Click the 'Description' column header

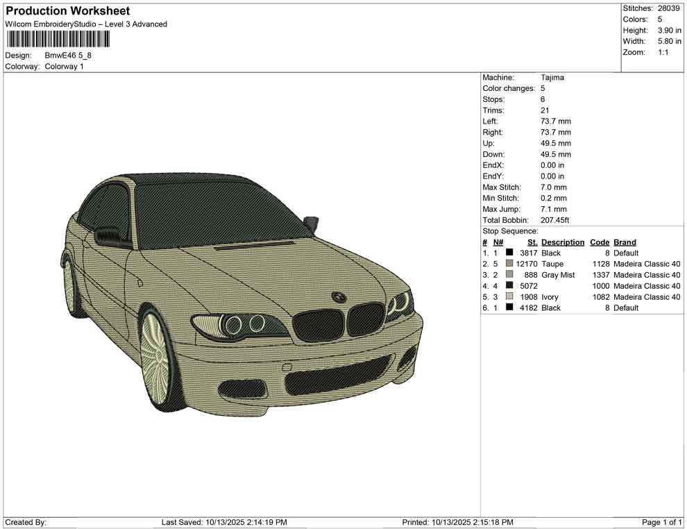(563, 242)
